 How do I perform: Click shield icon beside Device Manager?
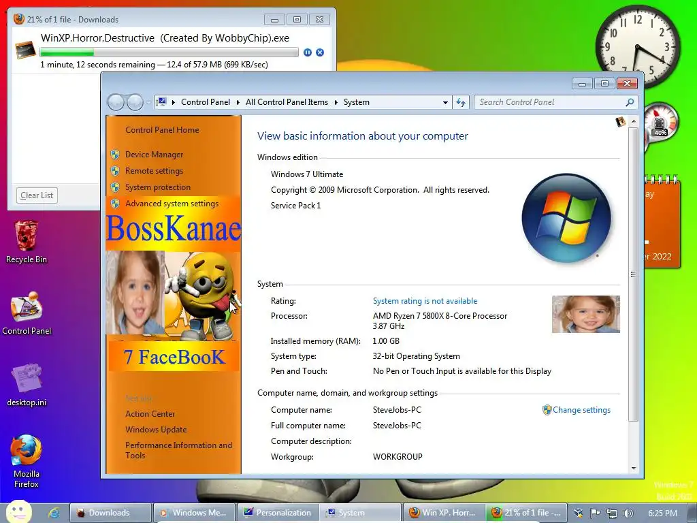point(115,155)
